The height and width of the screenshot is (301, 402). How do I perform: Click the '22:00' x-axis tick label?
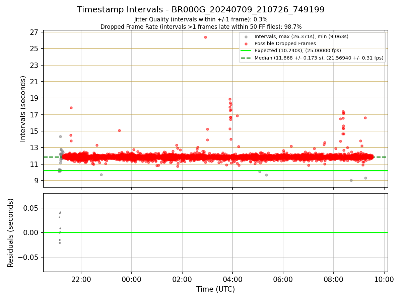click(81, 279)
